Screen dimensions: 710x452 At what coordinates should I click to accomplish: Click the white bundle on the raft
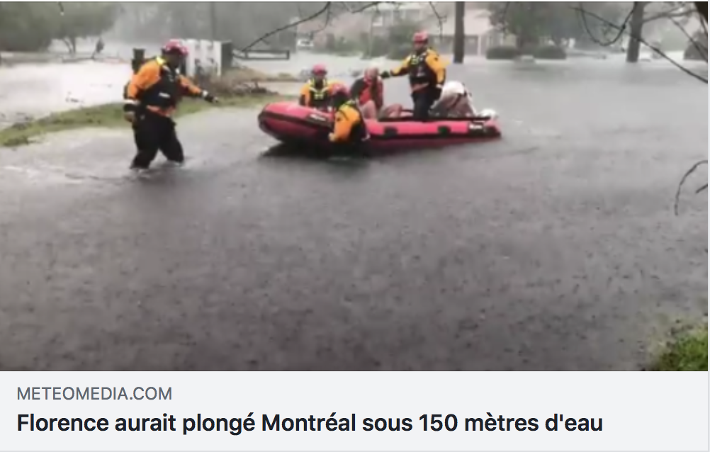(455, 100)
